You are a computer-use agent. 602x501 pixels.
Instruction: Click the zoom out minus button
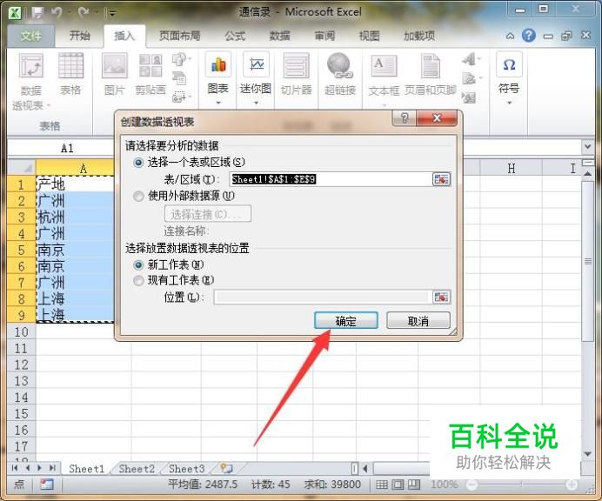472,484
